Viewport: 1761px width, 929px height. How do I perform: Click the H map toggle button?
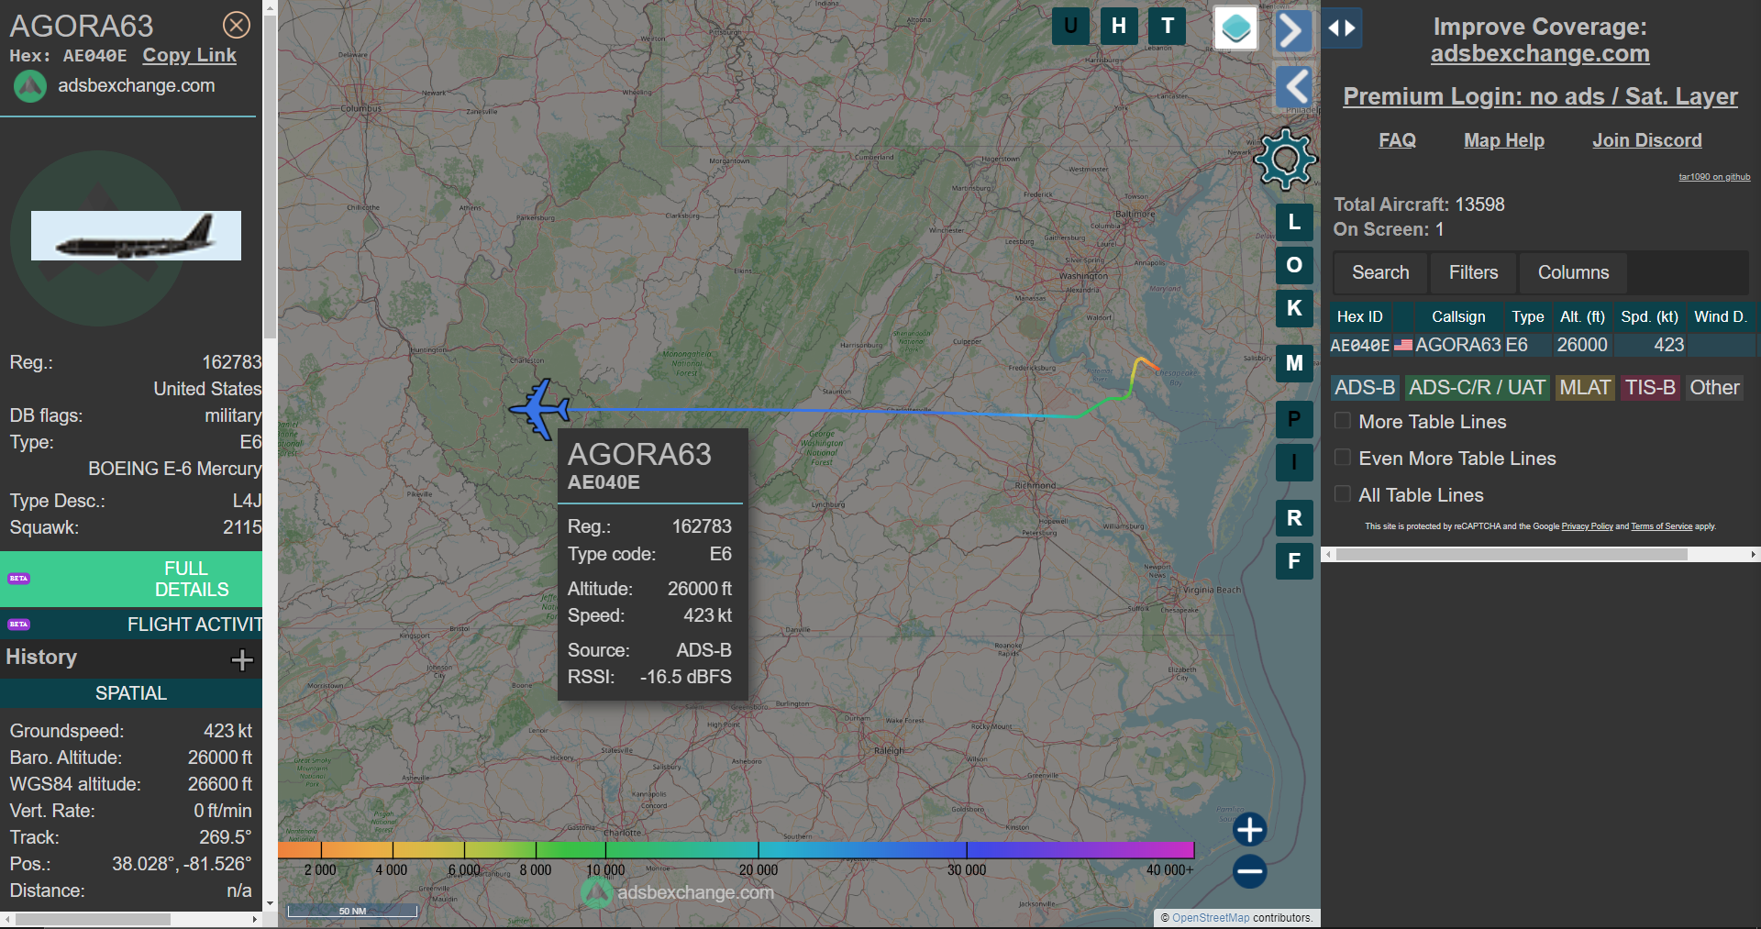click(1119, 26)
